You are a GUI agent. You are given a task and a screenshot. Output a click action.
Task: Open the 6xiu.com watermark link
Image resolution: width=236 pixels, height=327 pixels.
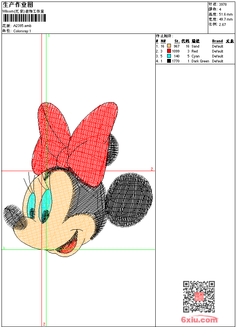coord(199,320)
